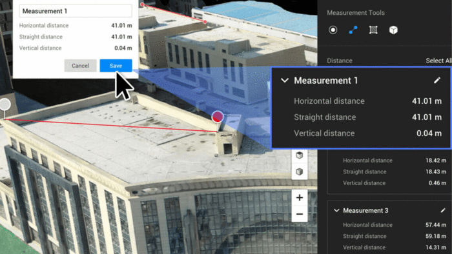Collapse the Measurement 3 section

pos(336,211)
